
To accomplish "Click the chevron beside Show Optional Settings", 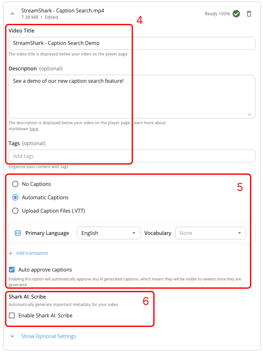I will coord(12,336).
